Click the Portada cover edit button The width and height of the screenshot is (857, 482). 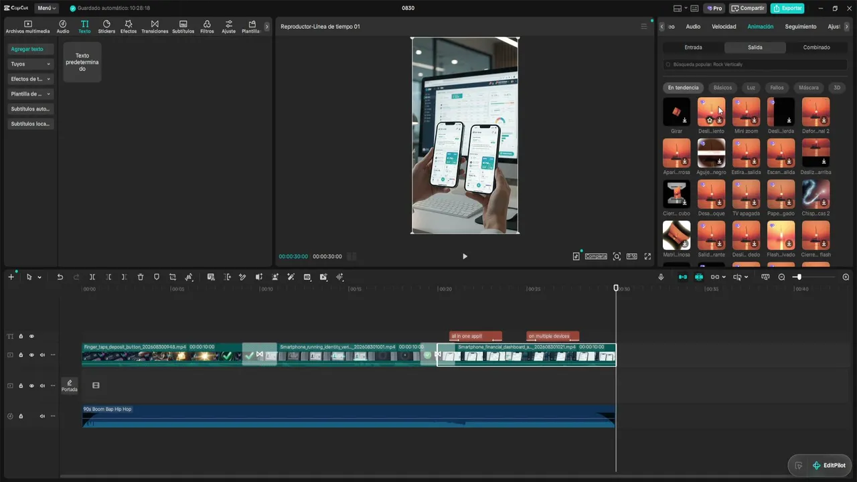point(70,386)
